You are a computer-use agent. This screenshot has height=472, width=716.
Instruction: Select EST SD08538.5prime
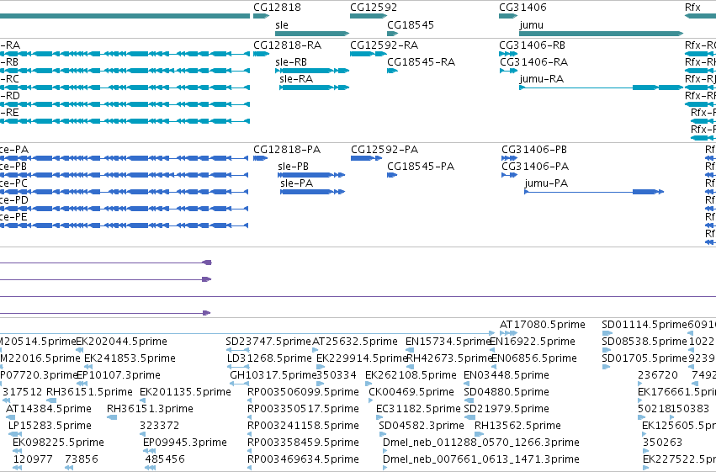click(x=644, y=342)
